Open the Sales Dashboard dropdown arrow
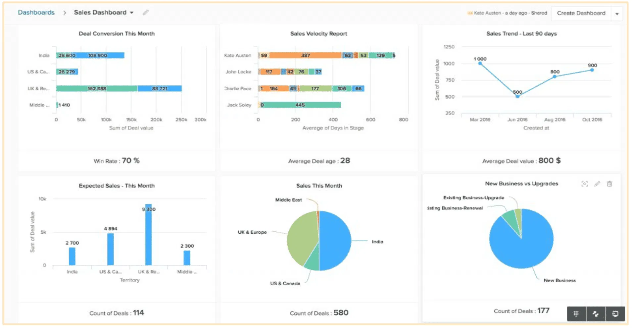This screenshot has height=329, width=633. [131, 13]
